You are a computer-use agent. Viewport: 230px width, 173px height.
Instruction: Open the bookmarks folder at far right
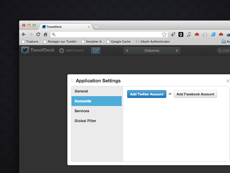(226, 41)
